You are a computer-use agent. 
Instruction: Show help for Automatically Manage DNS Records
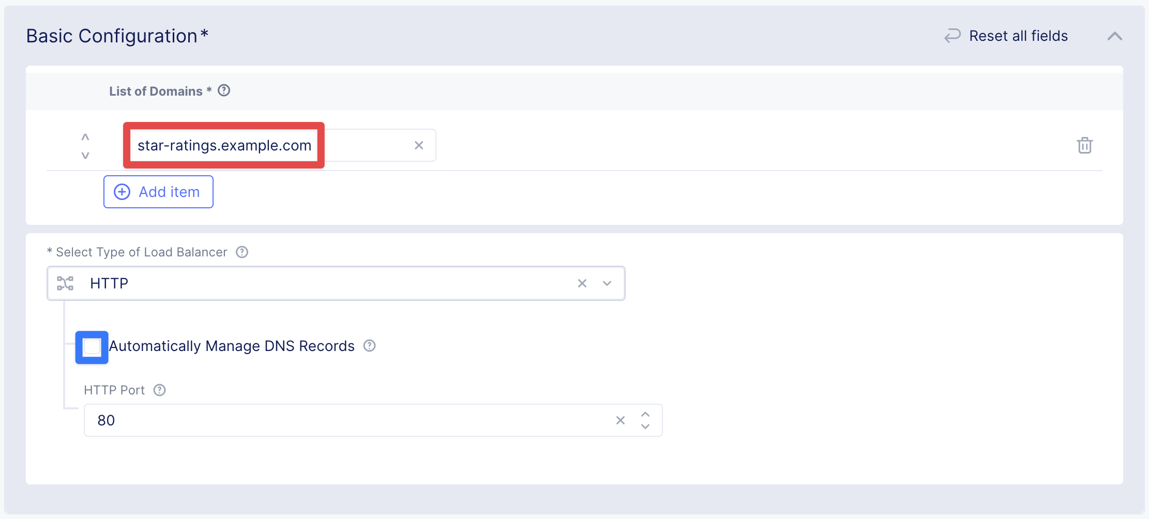pos(369,346)
